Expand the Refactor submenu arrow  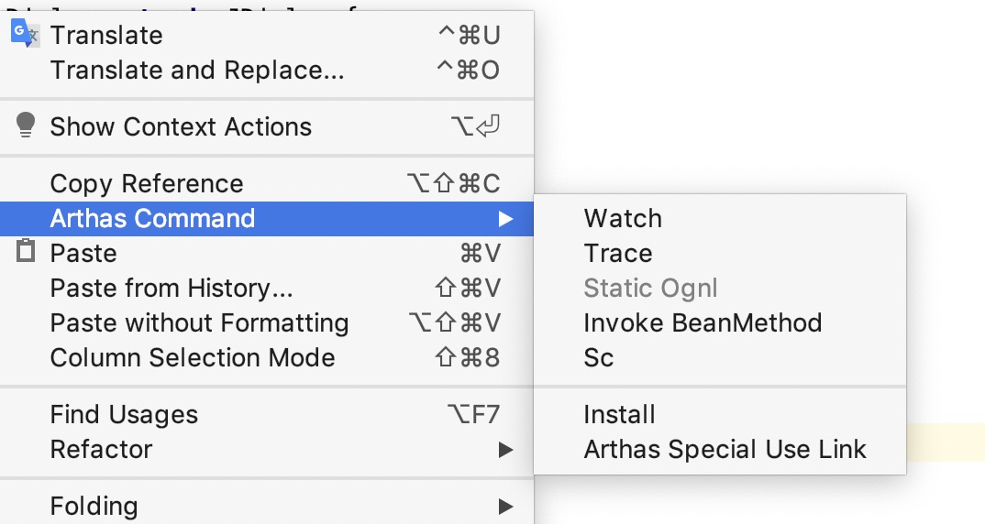point(505,449)
